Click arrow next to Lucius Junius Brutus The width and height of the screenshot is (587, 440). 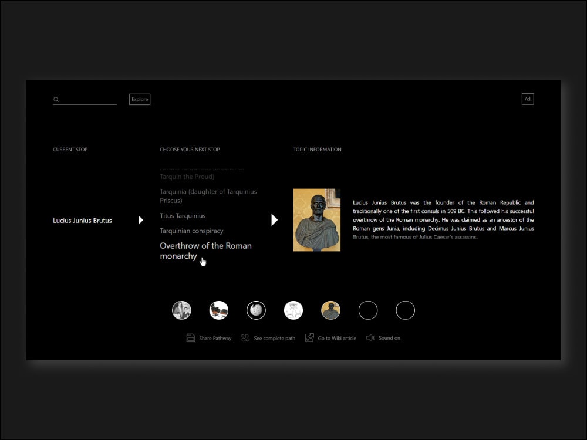141,220
